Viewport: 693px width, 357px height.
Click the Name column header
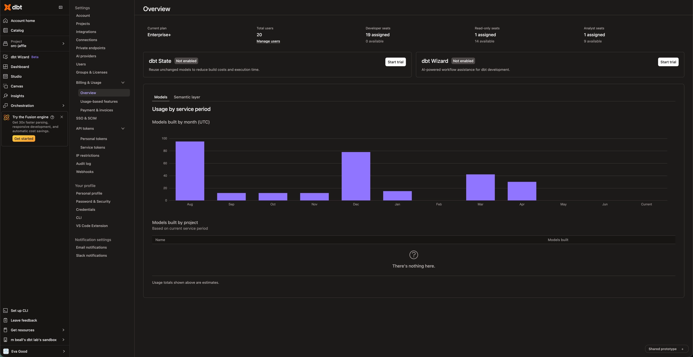pyautogui.click(x=160, y=240)
